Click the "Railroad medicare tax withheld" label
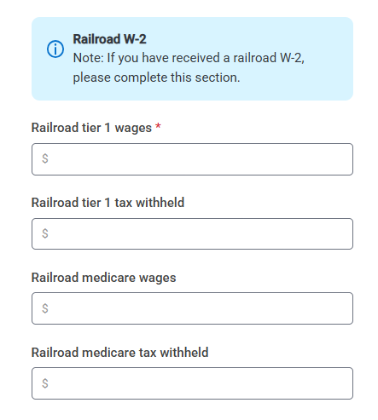378x420 pixels. point(119,353)
